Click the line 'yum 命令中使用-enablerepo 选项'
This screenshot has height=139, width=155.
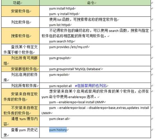tap(69, 97)
